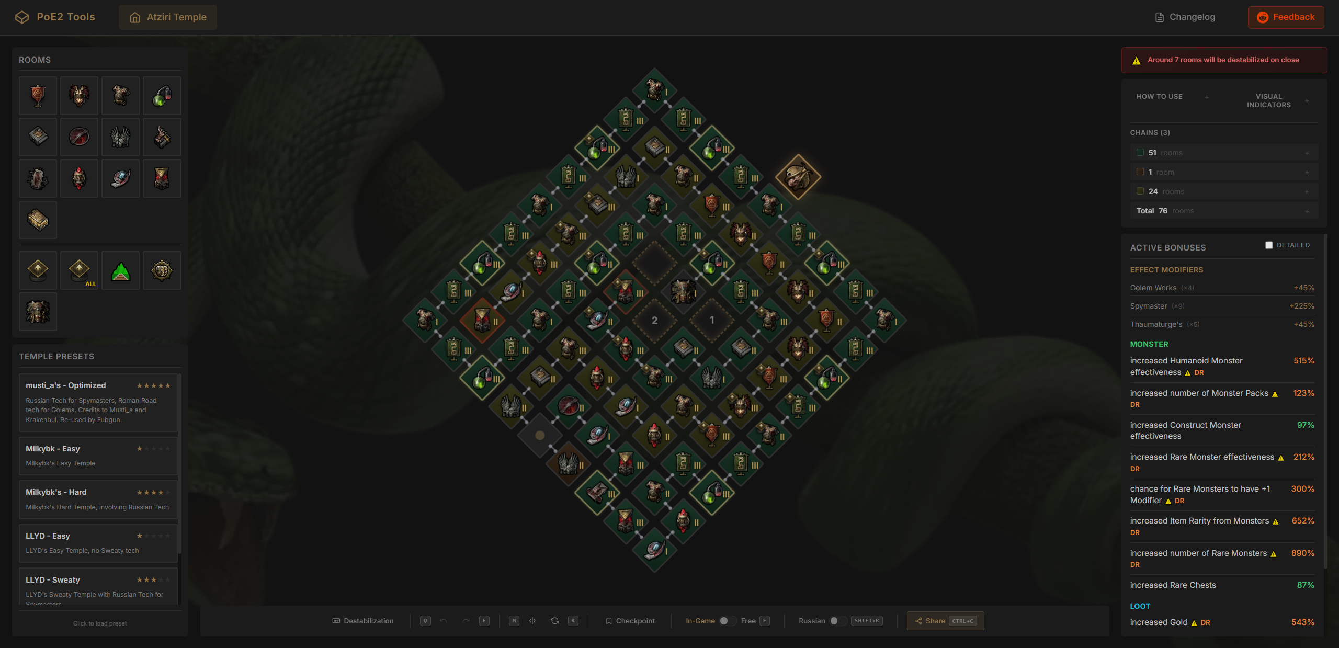This screenshot has height=648, width=1339.
Task: Select the red crystal room icon
Action: (x=80, y=178)
